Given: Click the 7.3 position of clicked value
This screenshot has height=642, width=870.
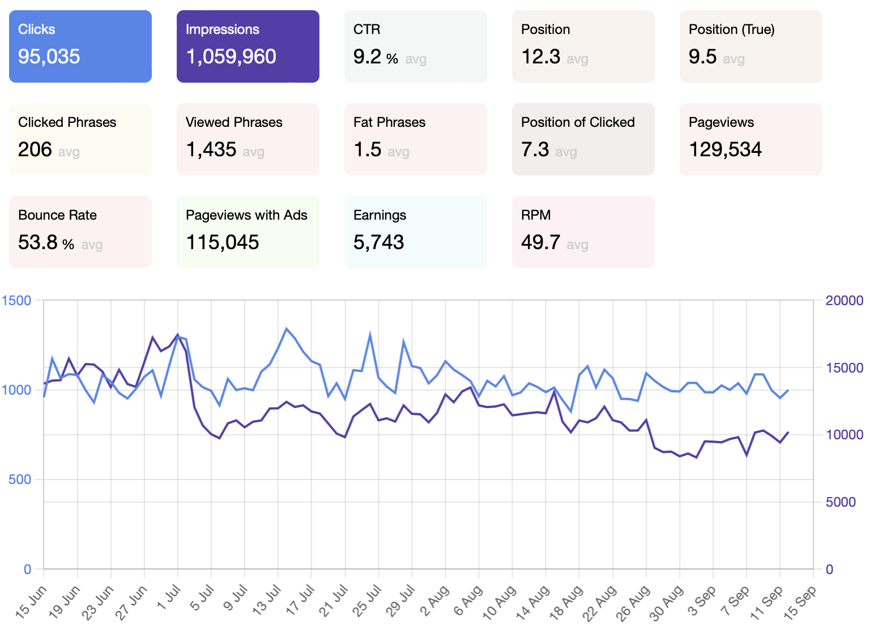Looking at the screenshot, I should coord(535,149).
